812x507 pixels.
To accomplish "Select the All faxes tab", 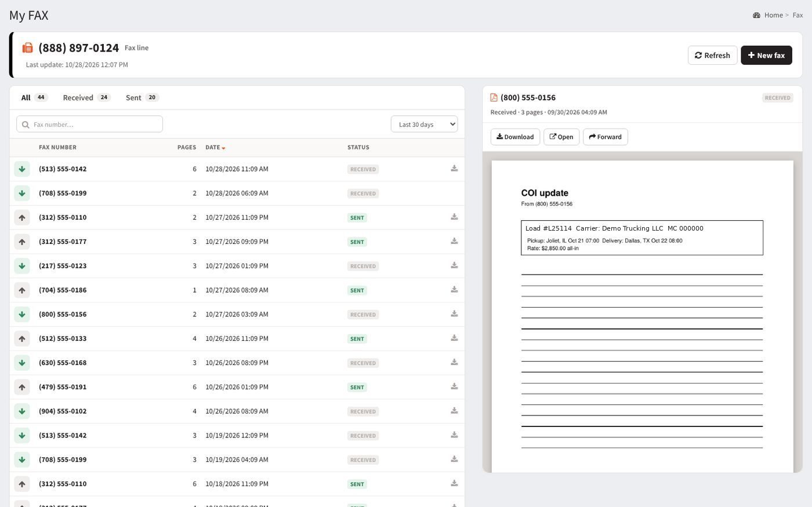I will 34,97.
